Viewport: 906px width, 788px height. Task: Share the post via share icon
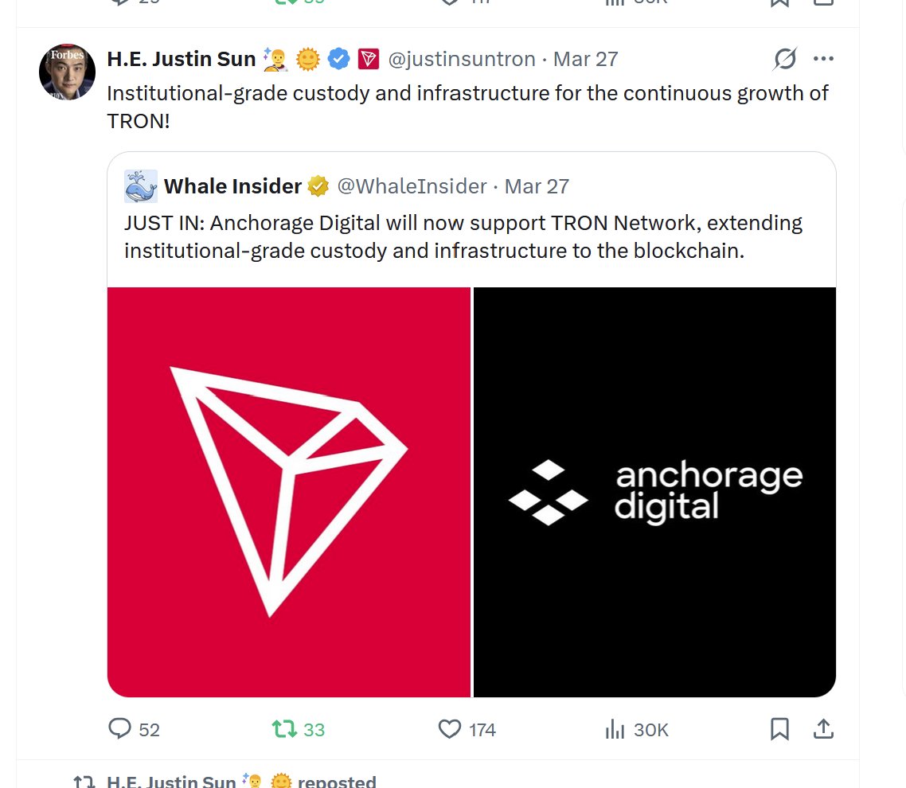click(x=823, y=728)
